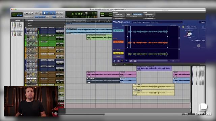Click the Basic view button in VocAlign
Image resolution: width=216 pixels, height=121 pixels.
tap(202, 22)
